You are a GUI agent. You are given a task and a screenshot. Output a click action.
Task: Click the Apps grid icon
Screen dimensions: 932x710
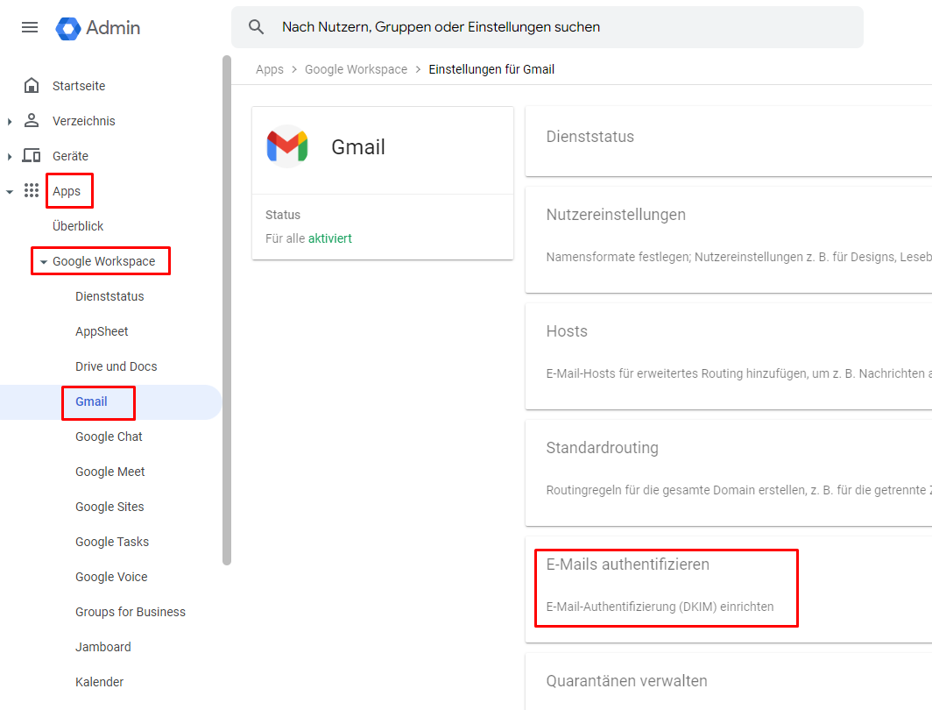click(x=32, y=190)
